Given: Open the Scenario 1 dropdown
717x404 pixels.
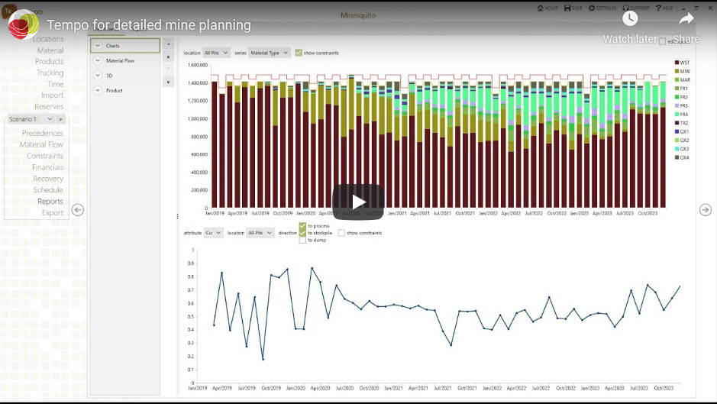Looking at the screenshot, I should [31, 119].
